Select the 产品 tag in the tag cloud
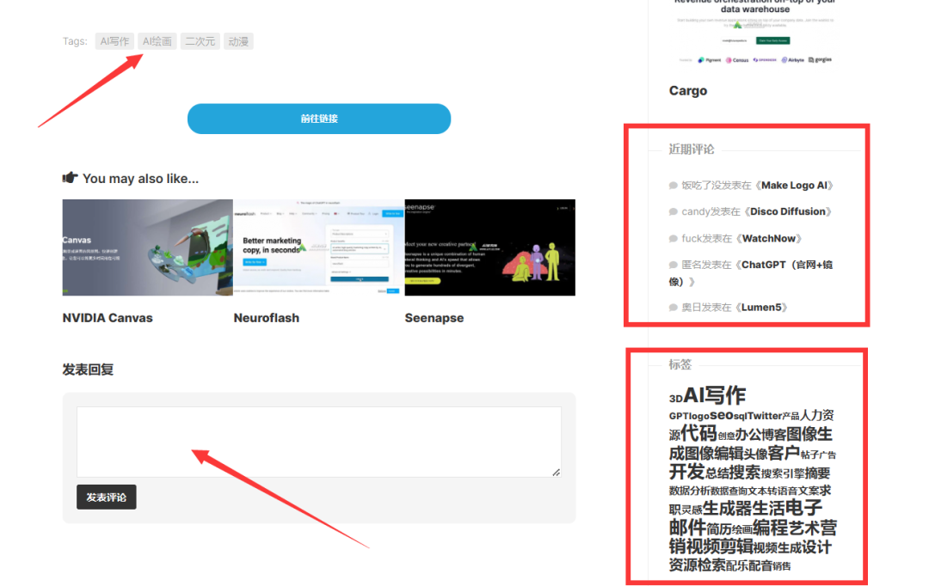The image size is (929, 586). click(x=791, y=416)
